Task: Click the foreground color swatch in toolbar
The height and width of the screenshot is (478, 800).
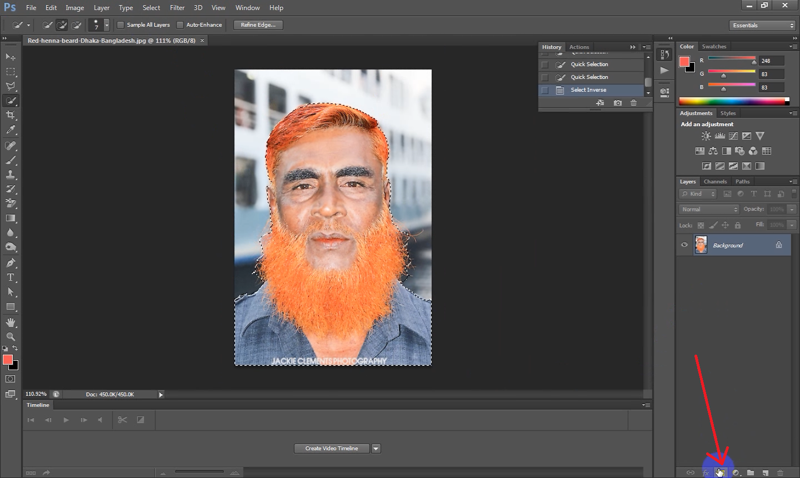Action: (8, 360)
